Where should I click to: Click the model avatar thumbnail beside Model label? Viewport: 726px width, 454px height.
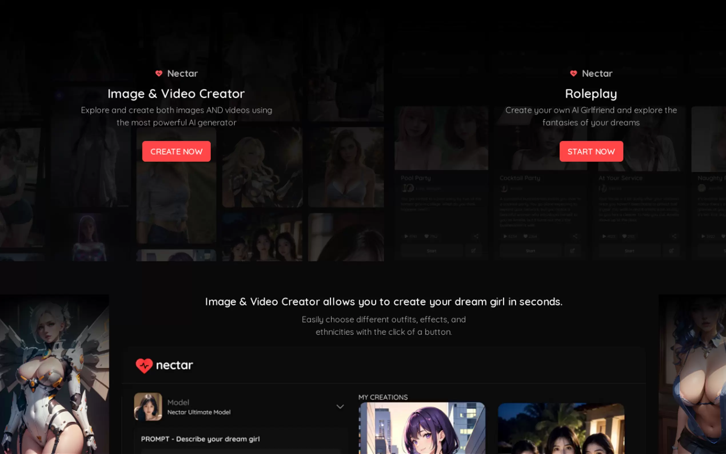[x=148, y=407]
